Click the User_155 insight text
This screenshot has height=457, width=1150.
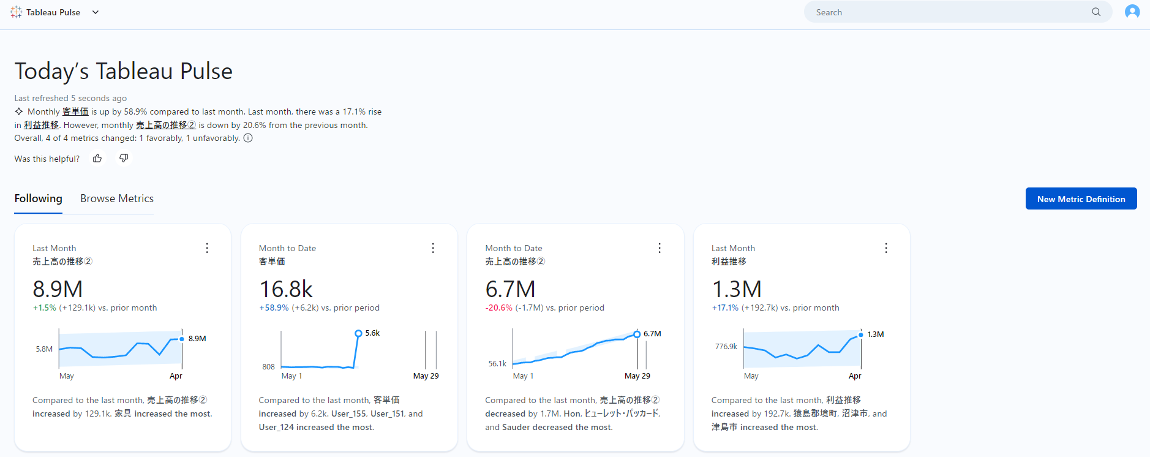(x=348, y=414)
